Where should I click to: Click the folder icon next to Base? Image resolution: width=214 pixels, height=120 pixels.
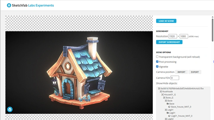coord(168,104)
